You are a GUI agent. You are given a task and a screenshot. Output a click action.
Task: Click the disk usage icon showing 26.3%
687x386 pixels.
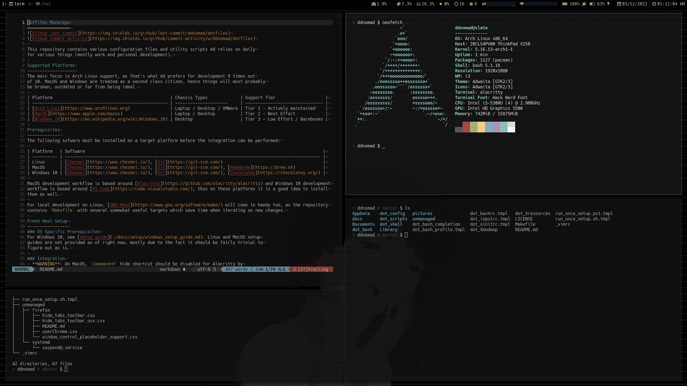point(419,4)
